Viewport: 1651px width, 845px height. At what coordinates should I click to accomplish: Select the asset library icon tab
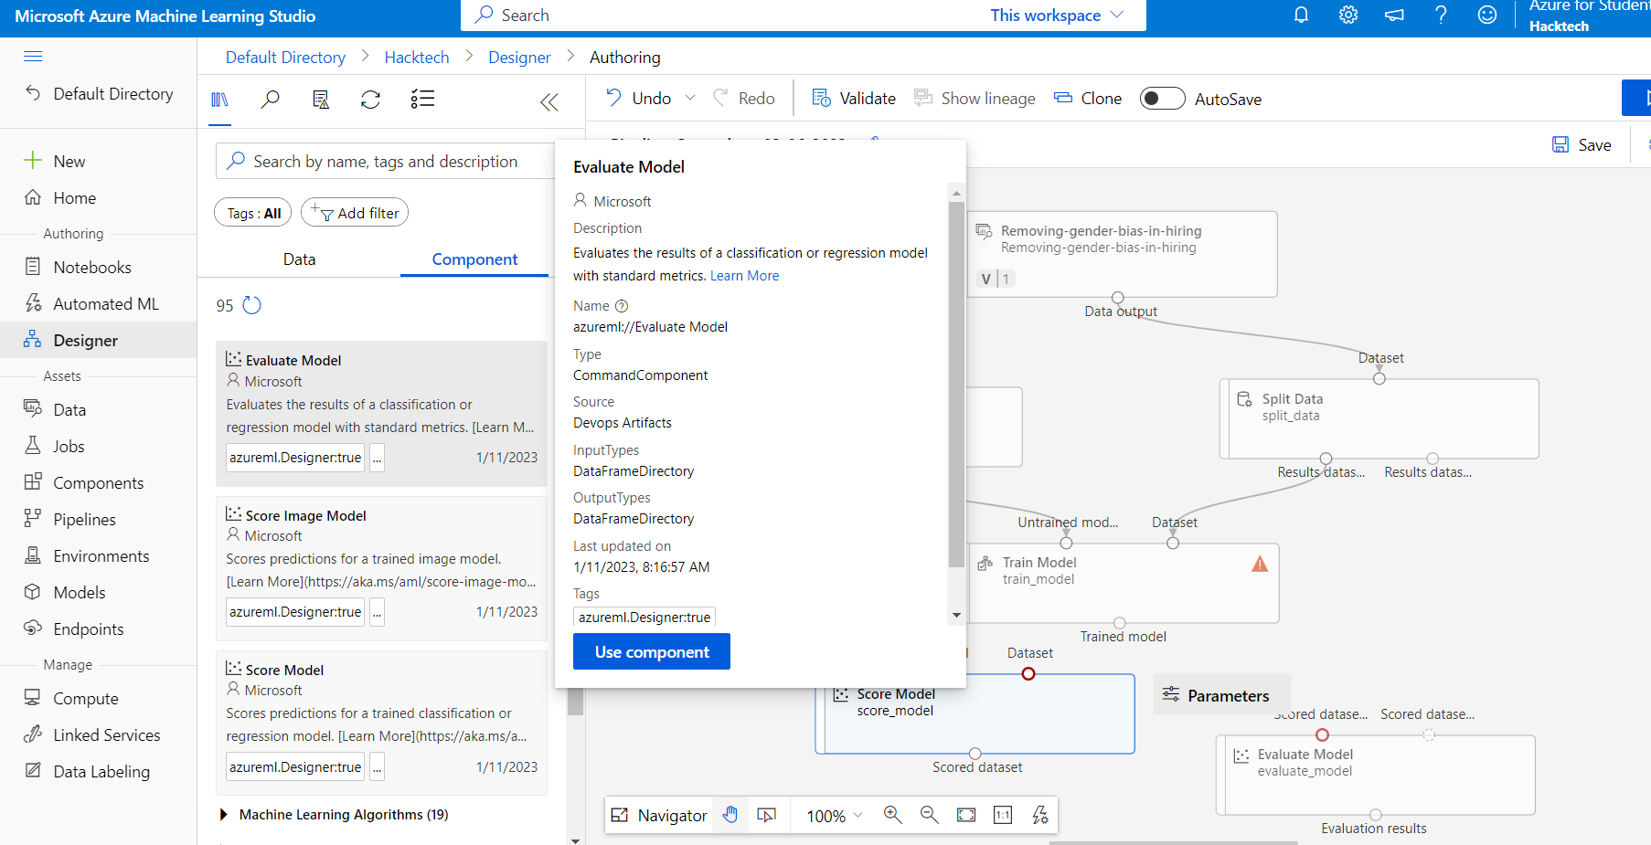[x=220, y=100]
